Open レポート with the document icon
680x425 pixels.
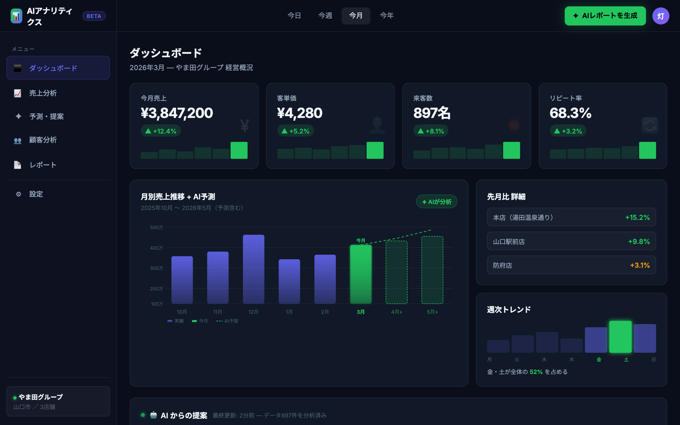pos(17,164)
